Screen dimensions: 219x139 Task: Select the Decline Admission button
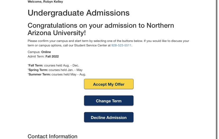[109, 118]
